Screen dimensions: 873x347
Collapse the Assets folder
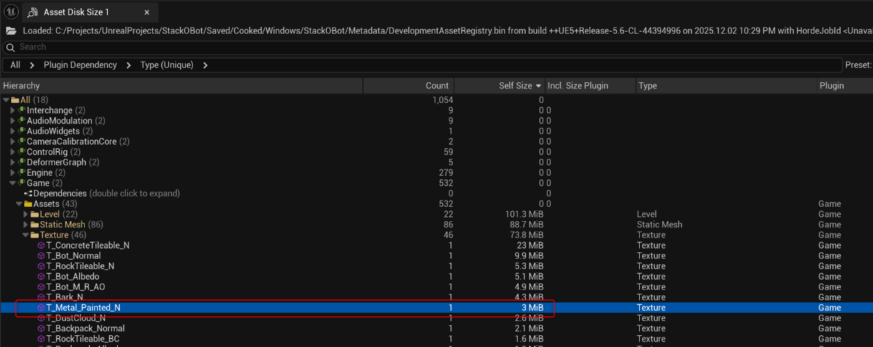point(19,204)
